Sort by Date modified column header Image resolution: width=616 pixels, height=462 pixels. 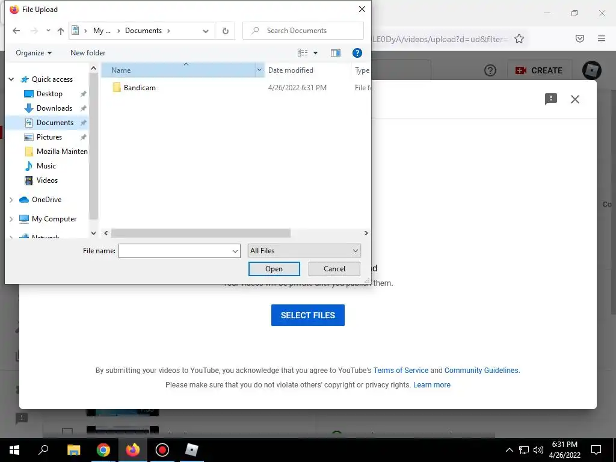(x=291, y=70)
